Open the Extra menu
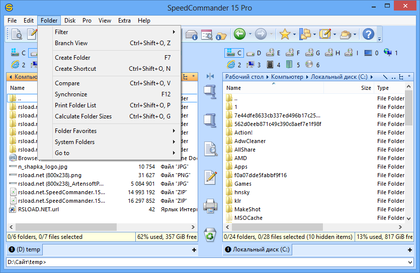 click(124, 21)
